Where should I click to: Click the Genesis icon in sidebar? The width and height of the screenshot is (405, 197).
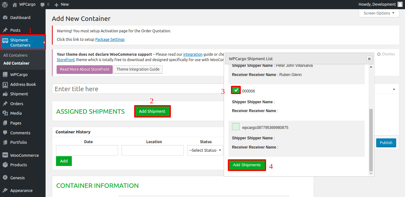(5, 178)
